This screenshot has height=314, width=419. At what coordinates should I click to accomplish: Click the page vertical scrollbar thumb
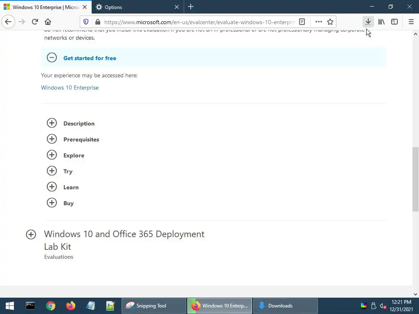point(416,179)
